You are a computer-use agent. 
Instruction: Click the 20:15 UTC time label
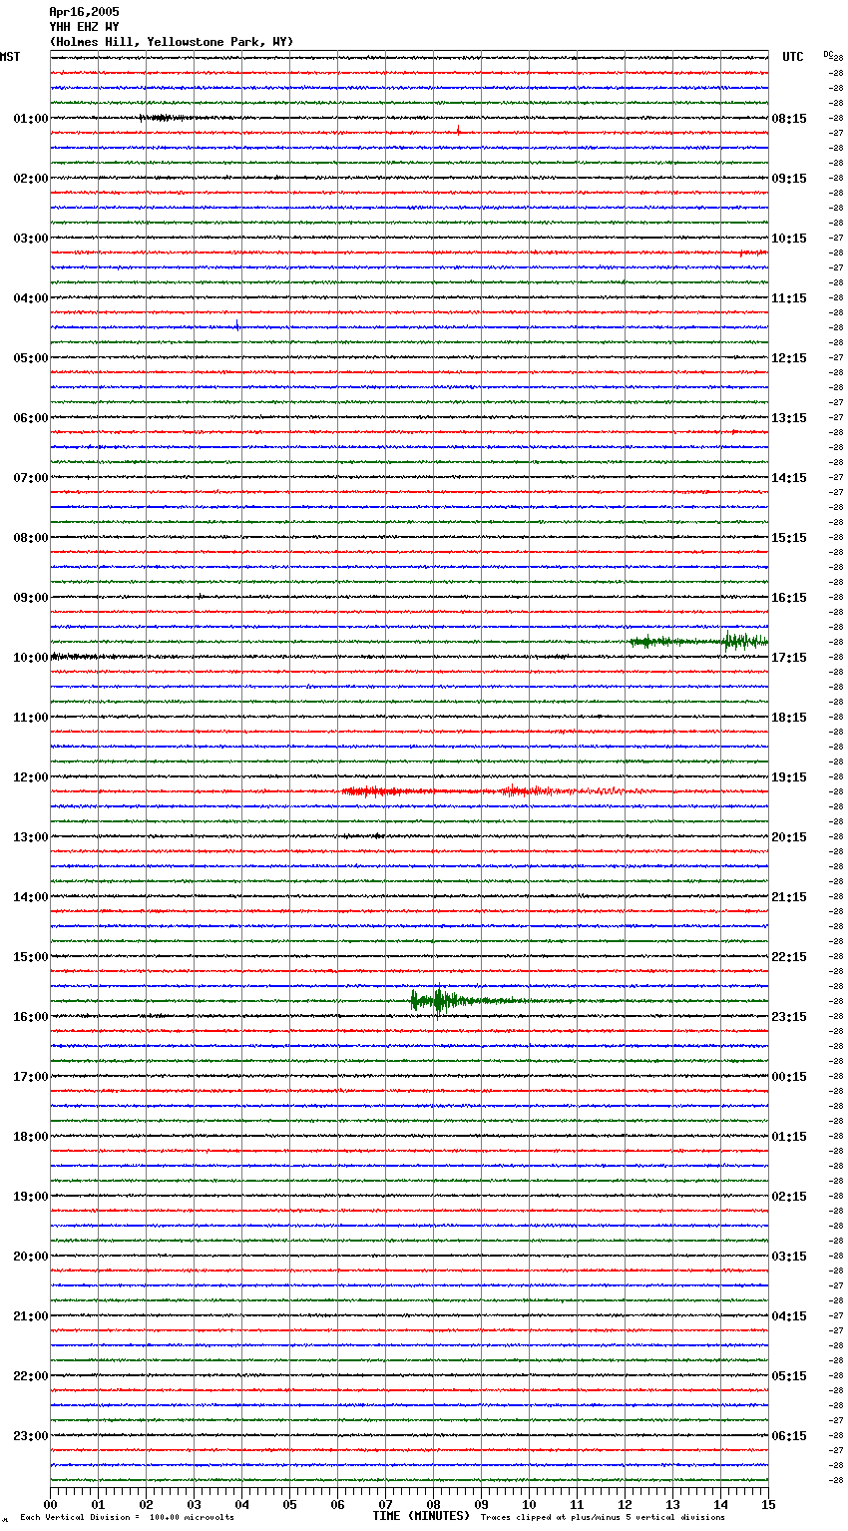[789, 837]
